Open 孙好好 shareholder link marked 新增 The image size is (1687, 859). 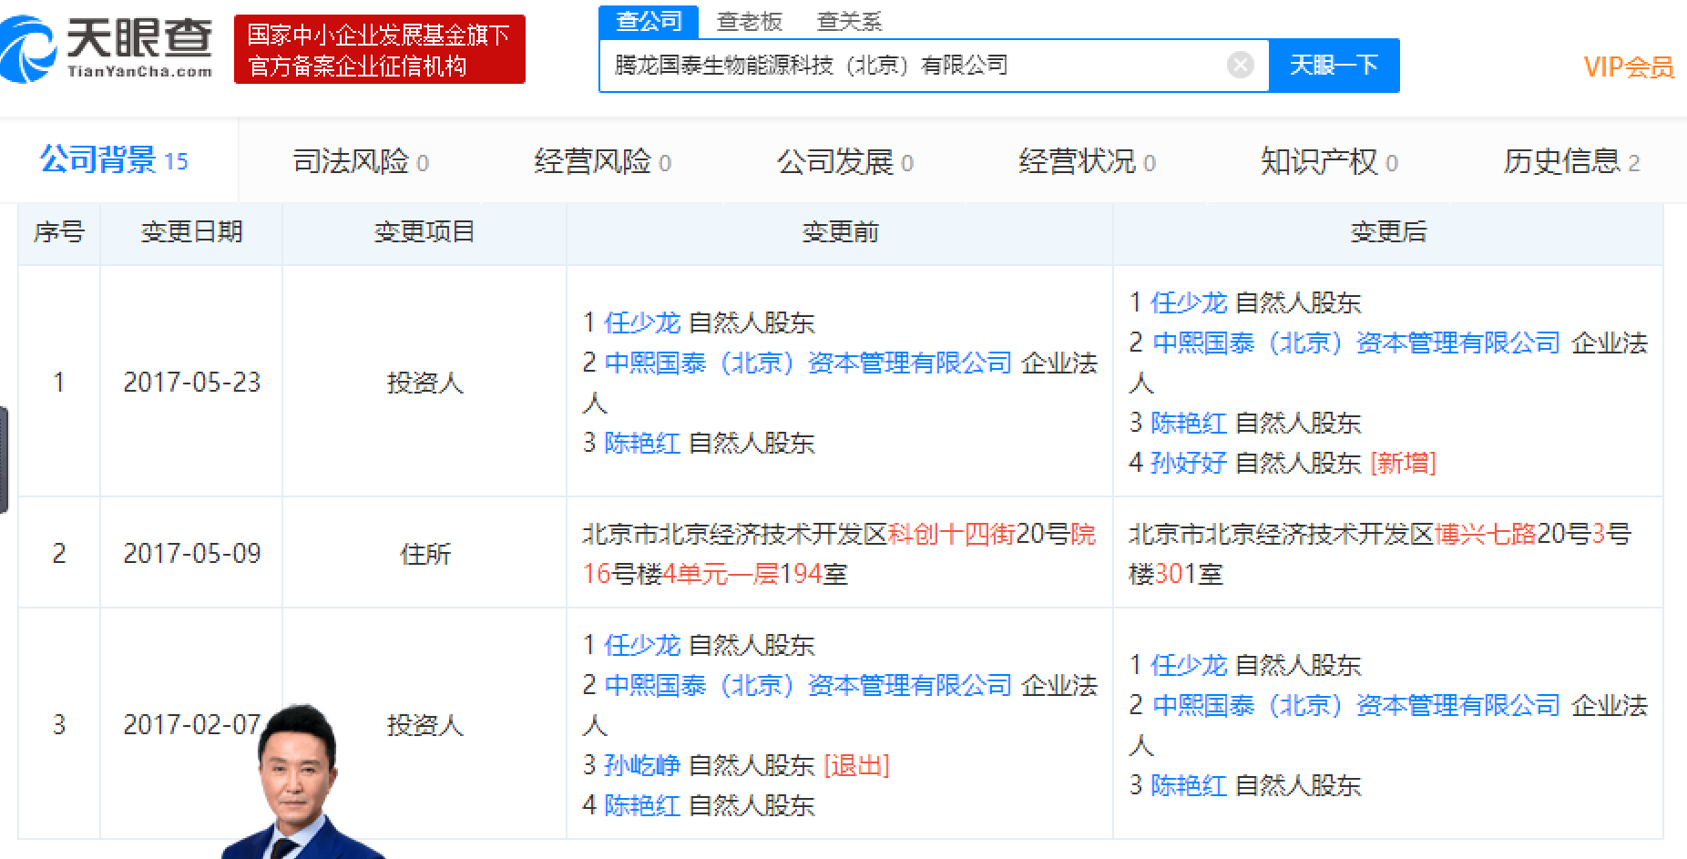1189,463
